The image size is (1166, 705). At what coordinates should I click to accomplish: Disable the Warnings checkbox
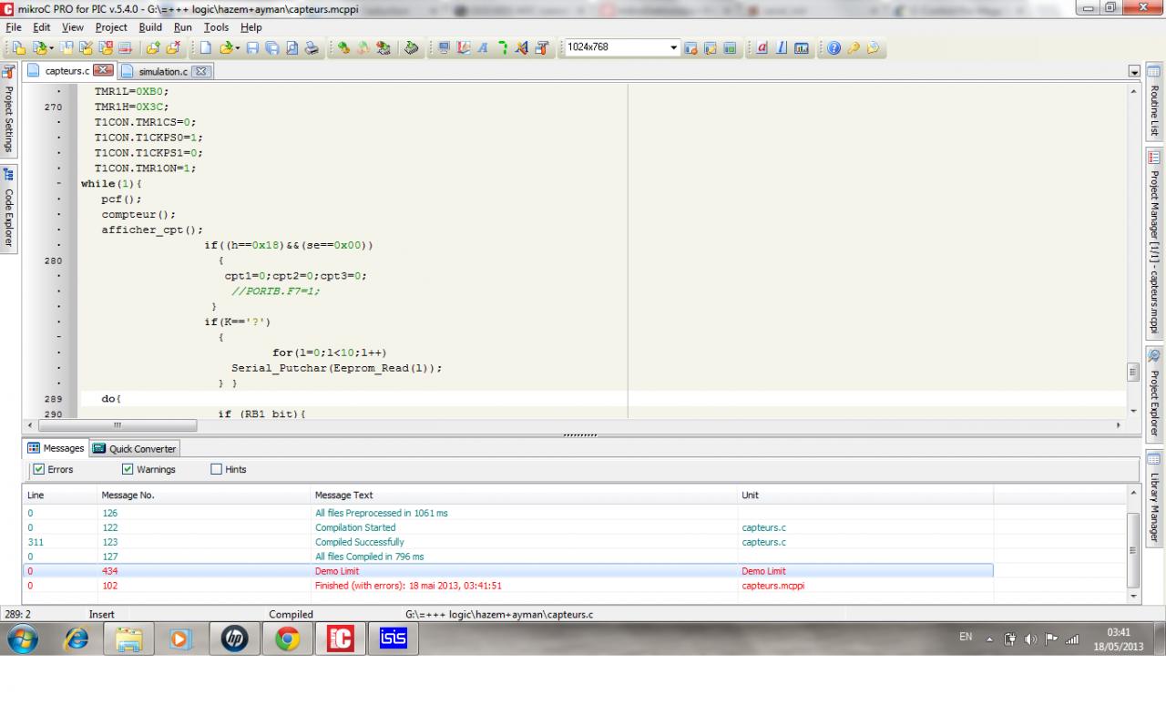click(128, 470)
